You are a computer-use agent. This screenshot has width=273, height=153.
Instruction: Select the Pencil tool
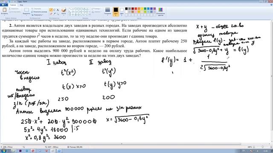51,10
